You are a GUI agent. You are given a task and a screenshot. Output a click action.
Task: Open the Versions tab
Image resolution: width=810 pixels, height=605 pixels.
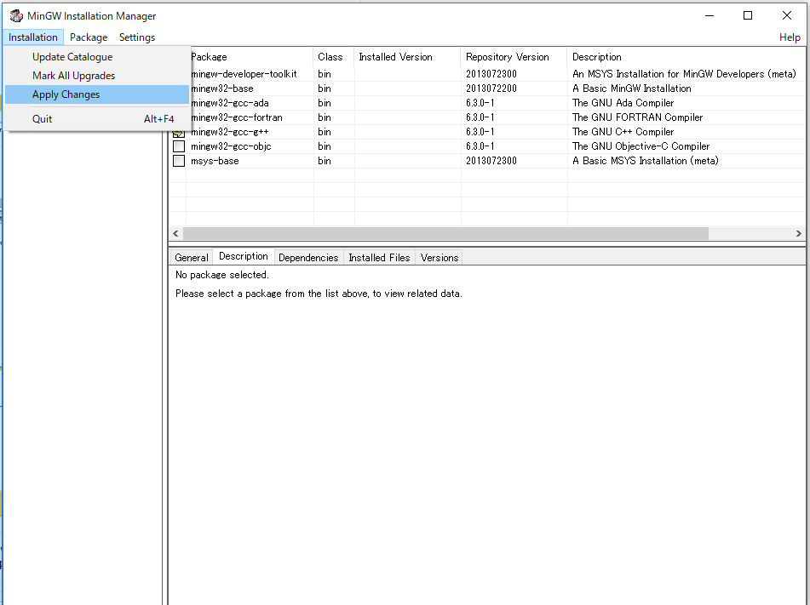pos(439,258)
